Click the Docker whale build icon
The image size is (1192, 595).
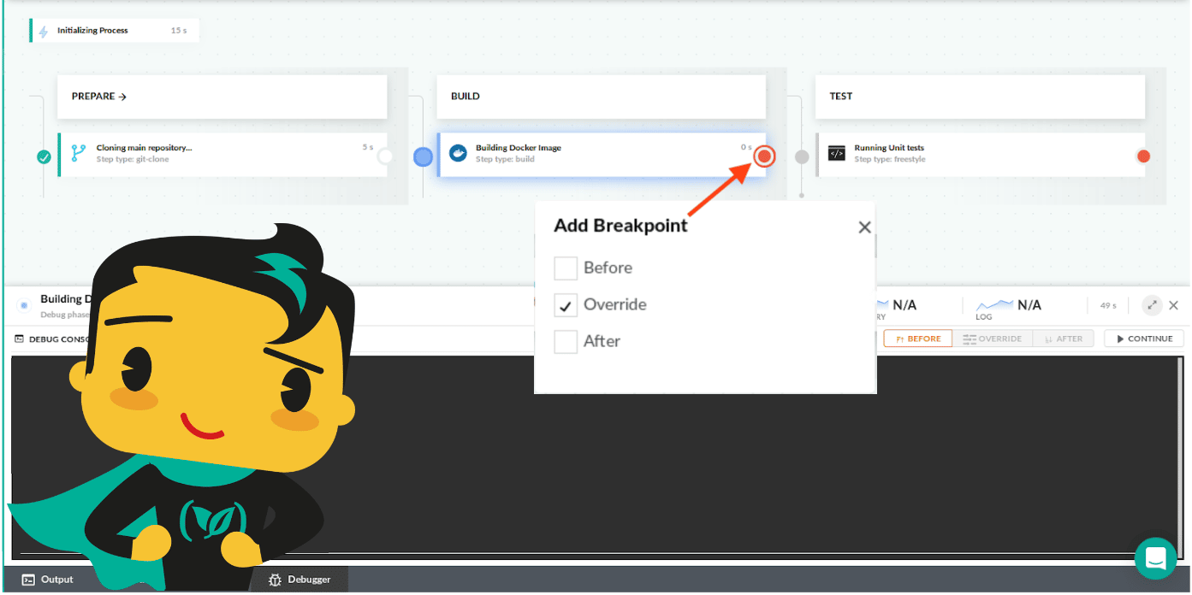[458, 153]
